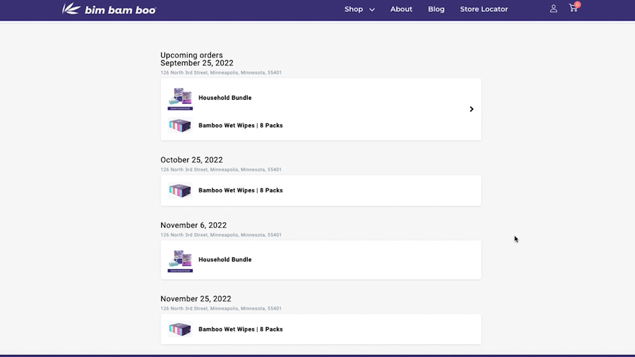This screenshot has height=357, width=635.
Task: Open September 25 order details chevron
Action: pos(472,109)
